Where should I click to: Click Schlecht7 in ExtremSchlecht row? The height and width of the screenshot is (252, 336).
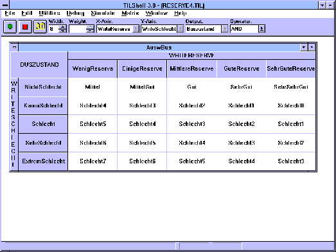[93, 161]
